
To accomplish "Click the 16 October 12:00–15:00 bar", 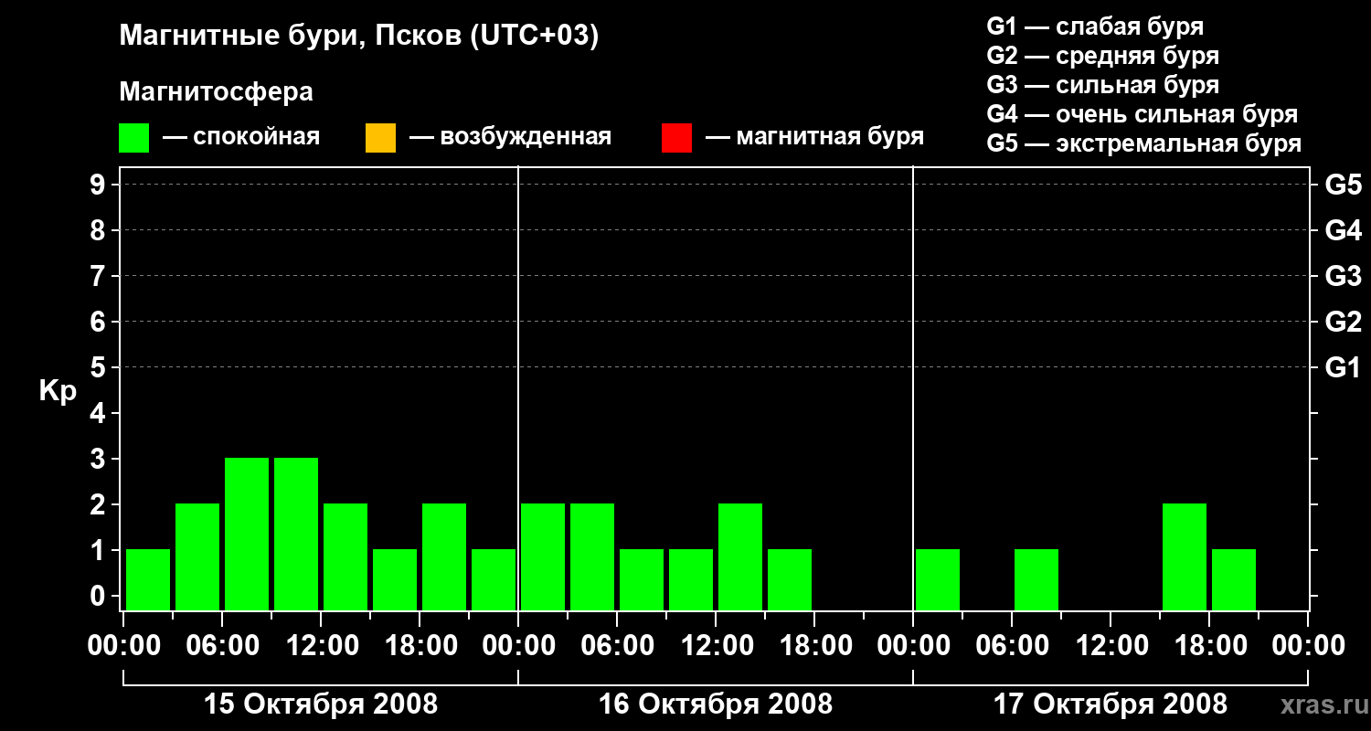I will (740, 556).
